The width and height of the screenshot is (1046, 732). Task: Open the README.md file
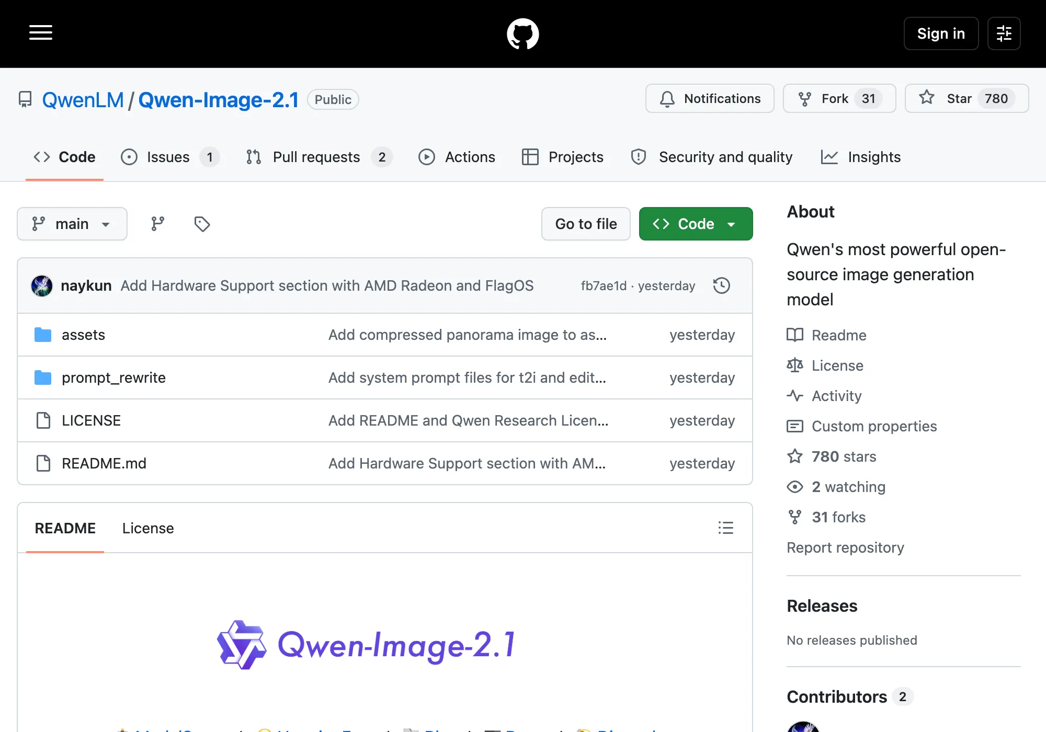coord(104,463)
